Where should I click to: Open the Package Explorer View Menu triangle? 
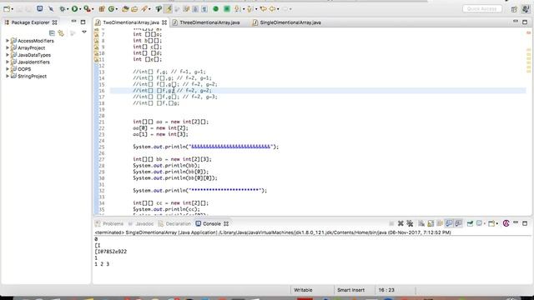(x=84, y=32)
